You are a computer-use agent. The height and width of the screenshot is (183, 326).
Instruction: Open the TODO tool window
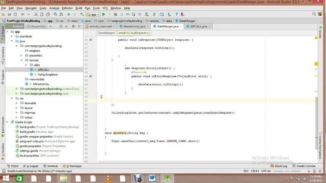(13, 166)
